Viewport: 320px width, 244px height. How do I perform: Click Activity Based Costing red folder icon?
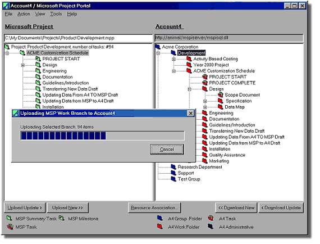point(189,59)
